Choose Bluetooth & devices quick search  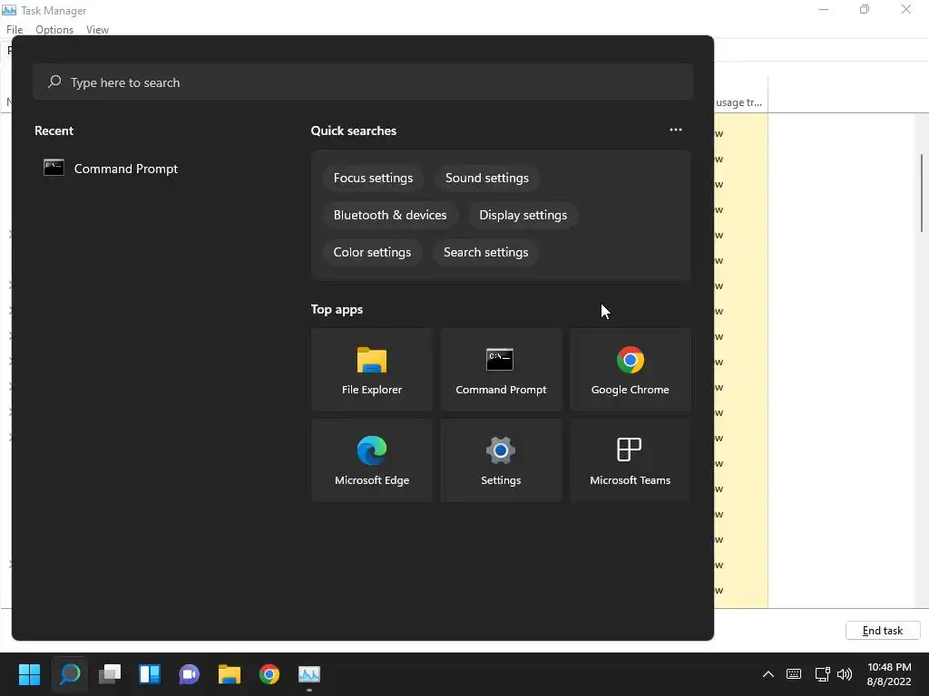coord(390,216)
